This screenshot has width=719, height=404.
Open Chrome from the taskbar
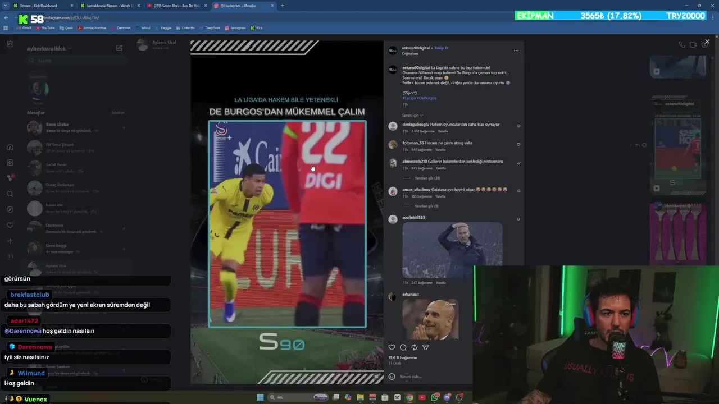point(409,397)
